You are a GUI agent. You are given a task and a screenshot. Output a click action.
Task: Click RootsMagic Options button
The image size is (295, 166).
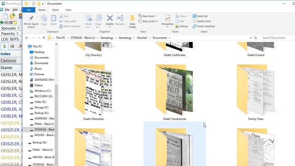coord(8,60)
